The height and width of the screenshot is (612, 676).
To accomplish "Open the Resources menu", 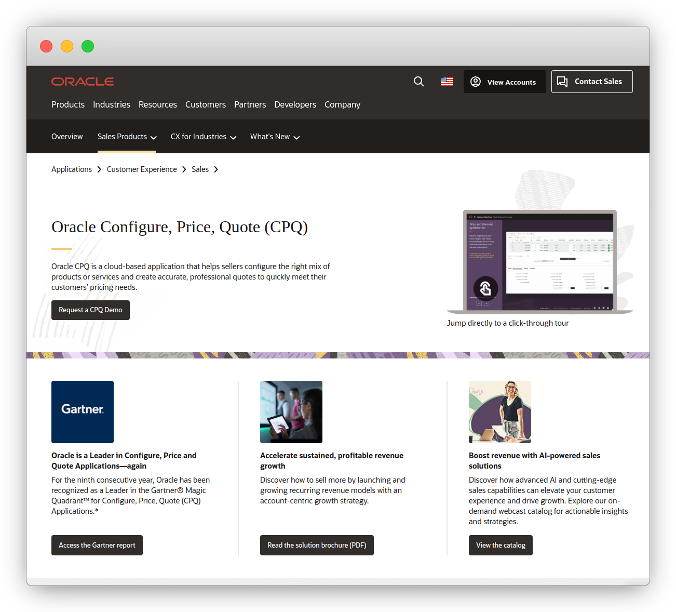I will (x=158, y=104).
